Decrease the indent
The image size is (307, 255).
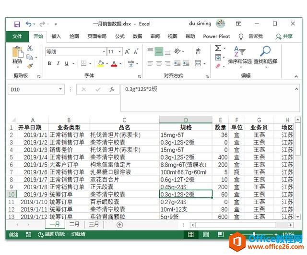177,63
